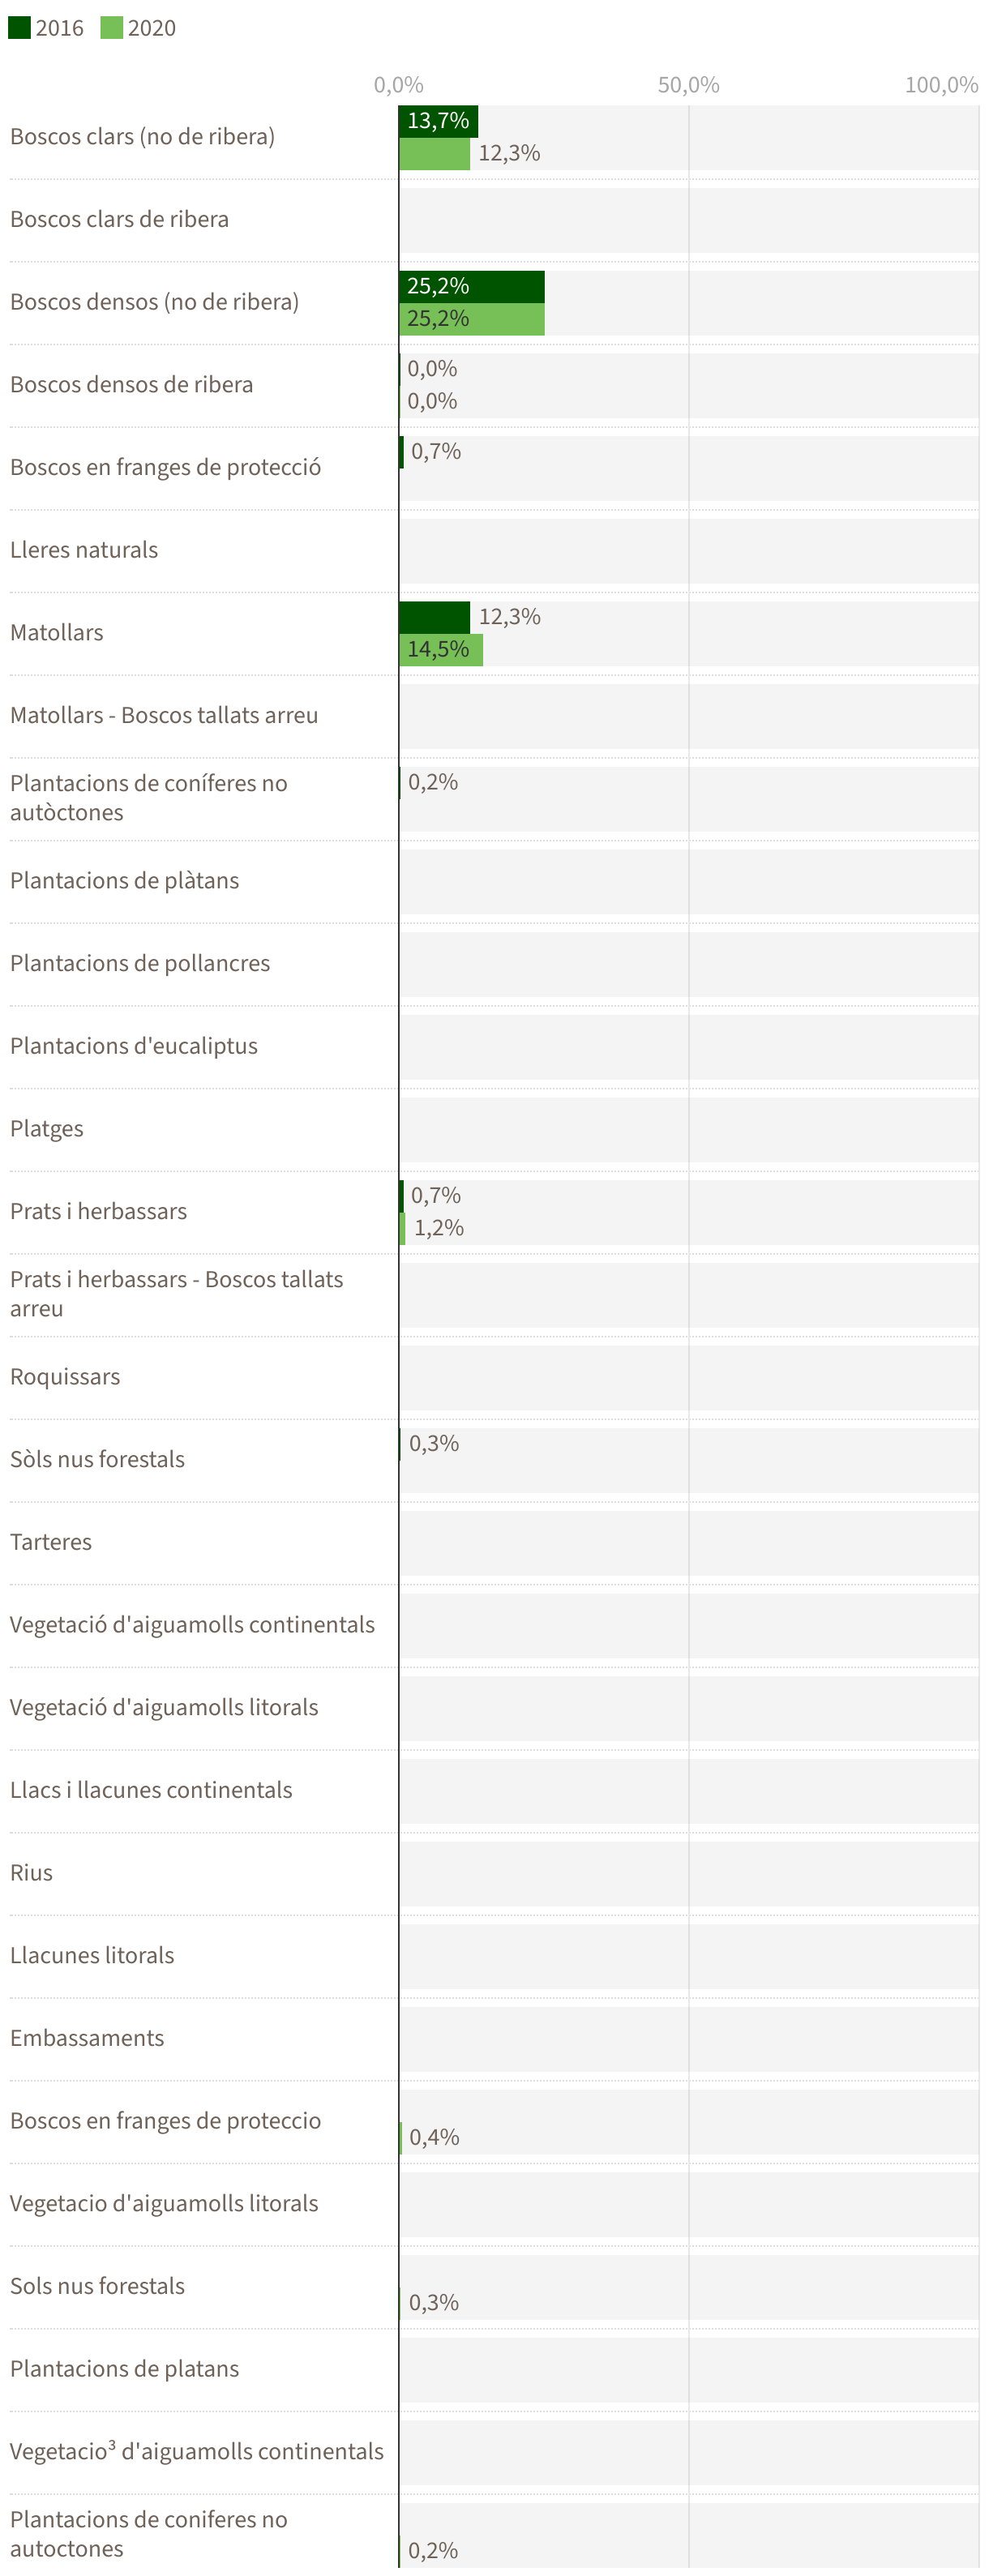Click the 14,5% Matollars 2020 bar
This screenshot has height=2576, width=989.
(440, 650)
